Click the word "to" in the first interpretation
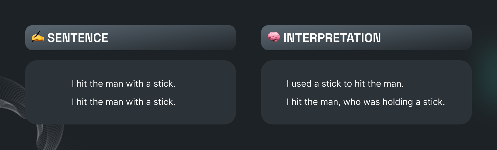 coord(348,84)
